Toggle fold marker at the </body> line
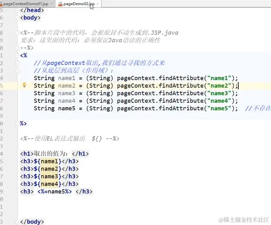This screenshot has height=225, width=271. coord(17,222)
